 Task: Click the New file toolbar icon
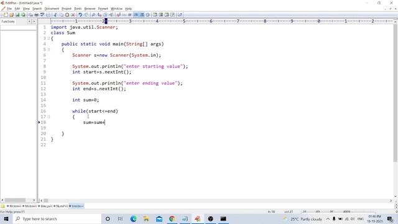pyautogui.click(x=6, y=15)
